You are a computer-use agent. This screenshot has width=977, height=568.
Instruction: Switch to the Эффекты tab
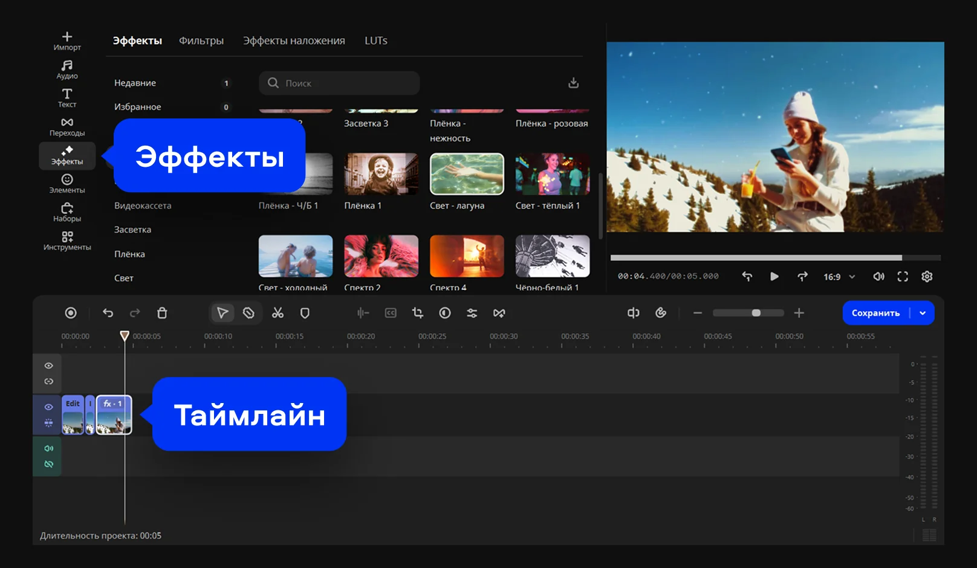(137, 40)
